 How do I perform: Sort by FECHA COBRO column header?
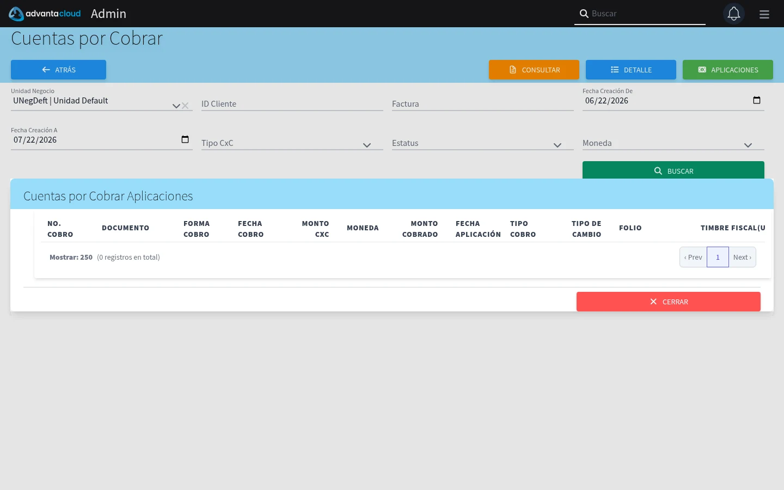[251, 229]
